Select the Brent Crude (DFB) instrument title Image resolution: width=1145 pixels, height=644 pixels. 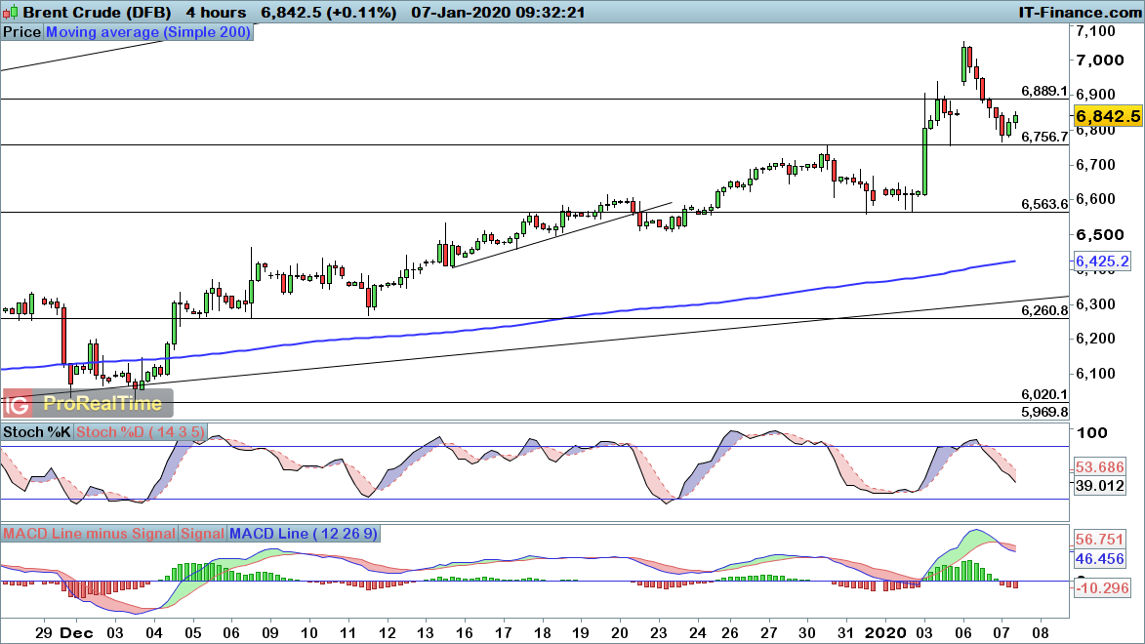97,13
